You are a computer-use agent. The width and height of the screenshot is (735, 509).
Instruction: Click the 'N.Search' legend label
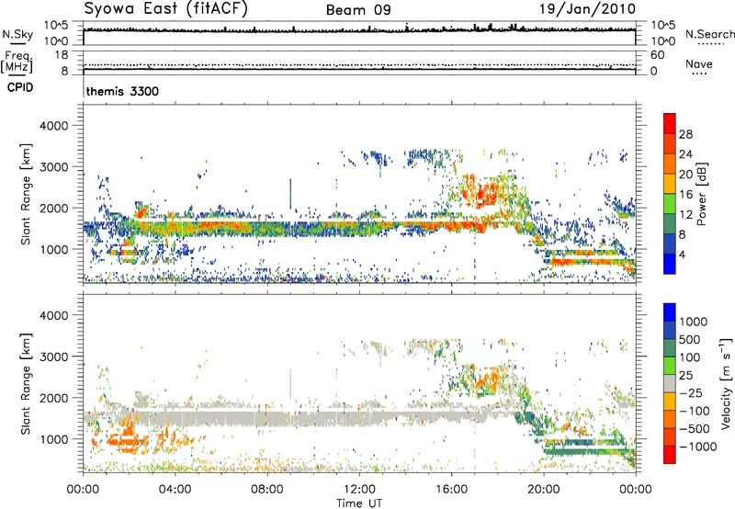click(710, 34)
